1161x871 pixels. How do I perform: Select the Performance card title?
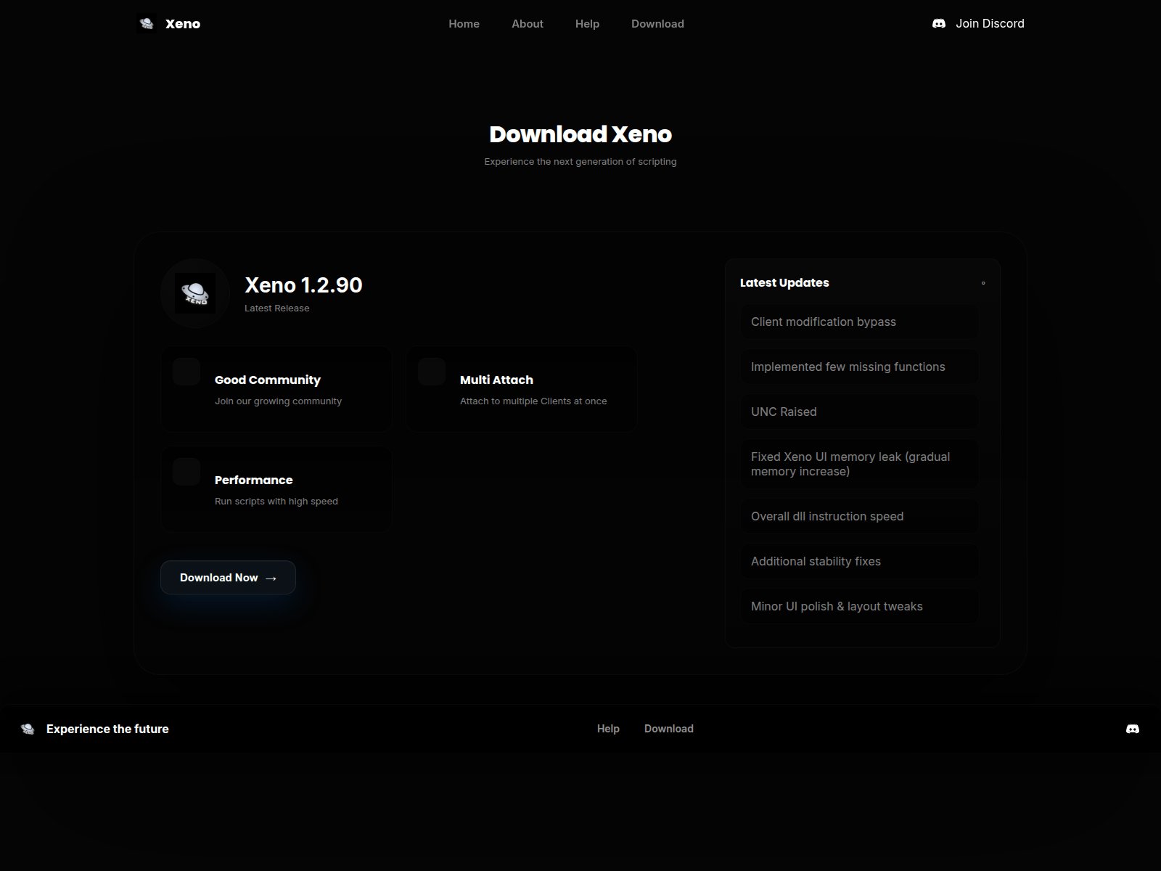pos(254,480)
